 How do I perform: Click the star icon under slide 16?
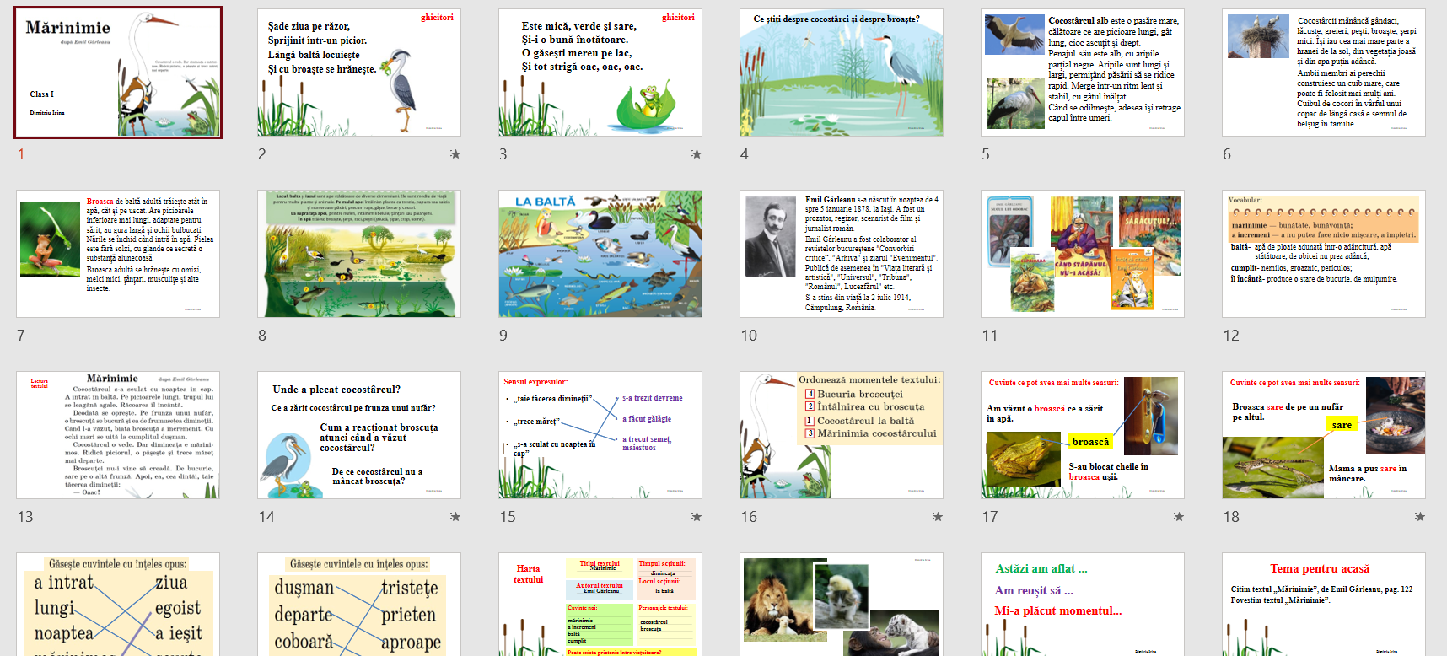[x=938, y=517]
